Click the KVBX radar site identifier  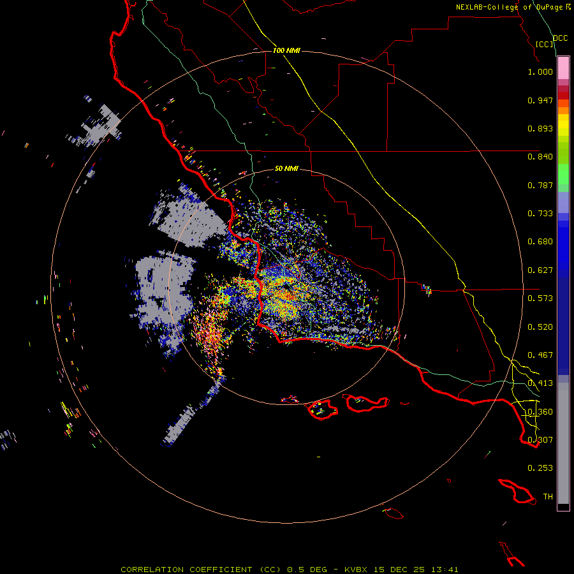tap(356, 570)
